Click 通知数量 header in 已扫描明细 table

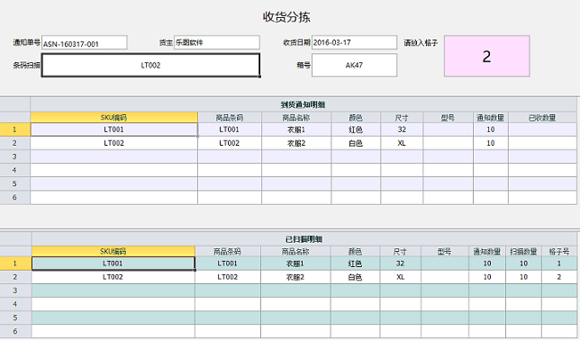[487, 252]
